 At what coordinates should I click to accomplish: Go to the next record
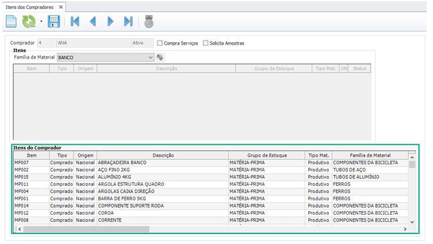pyautogui.click(x=110, y=22)
